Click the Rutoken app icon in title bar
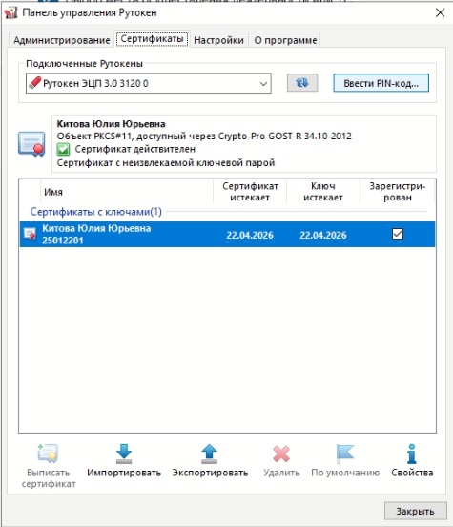The image size is (453, 527). 10,12
